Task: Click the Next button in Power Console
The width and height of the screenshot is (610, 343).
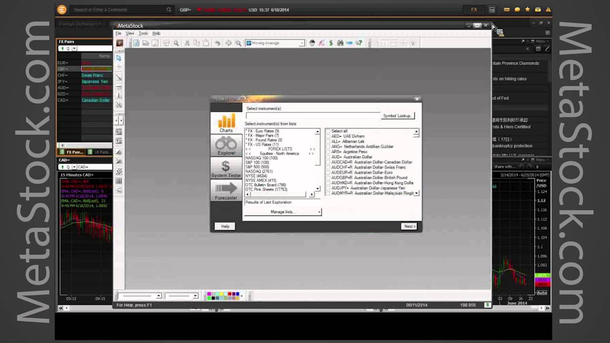Action: click(409, 226)
